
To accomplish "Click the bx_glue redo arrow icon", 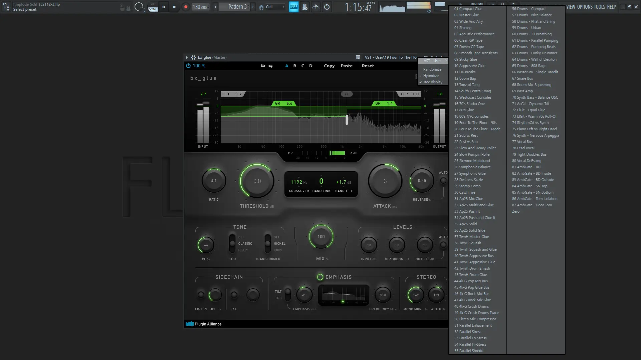I will point(271,66).
